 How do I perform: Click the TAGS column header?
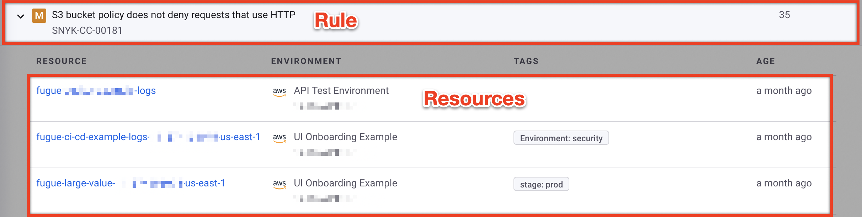click(526, 61)
